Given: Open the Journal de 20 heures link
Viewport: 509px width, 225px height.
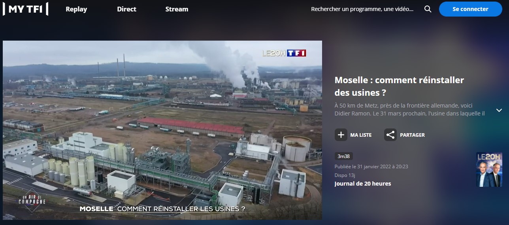Looking at the screenshot, I should (363, 184).
